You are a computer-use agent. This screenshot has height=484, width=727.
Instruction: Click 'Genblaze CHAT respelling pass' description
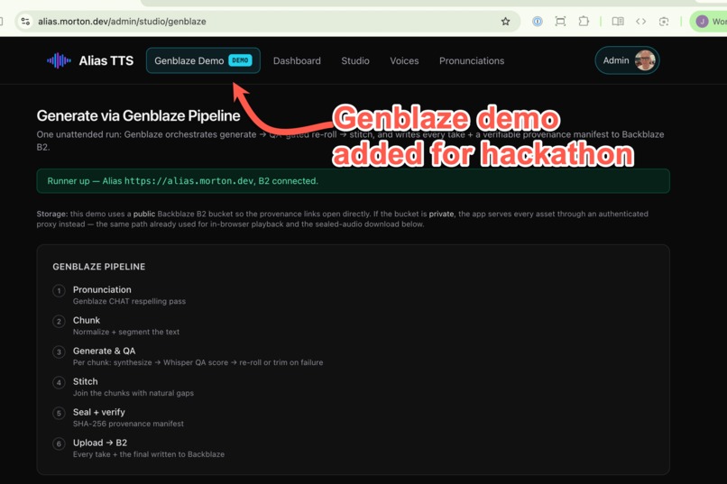(x=129, y=301)
